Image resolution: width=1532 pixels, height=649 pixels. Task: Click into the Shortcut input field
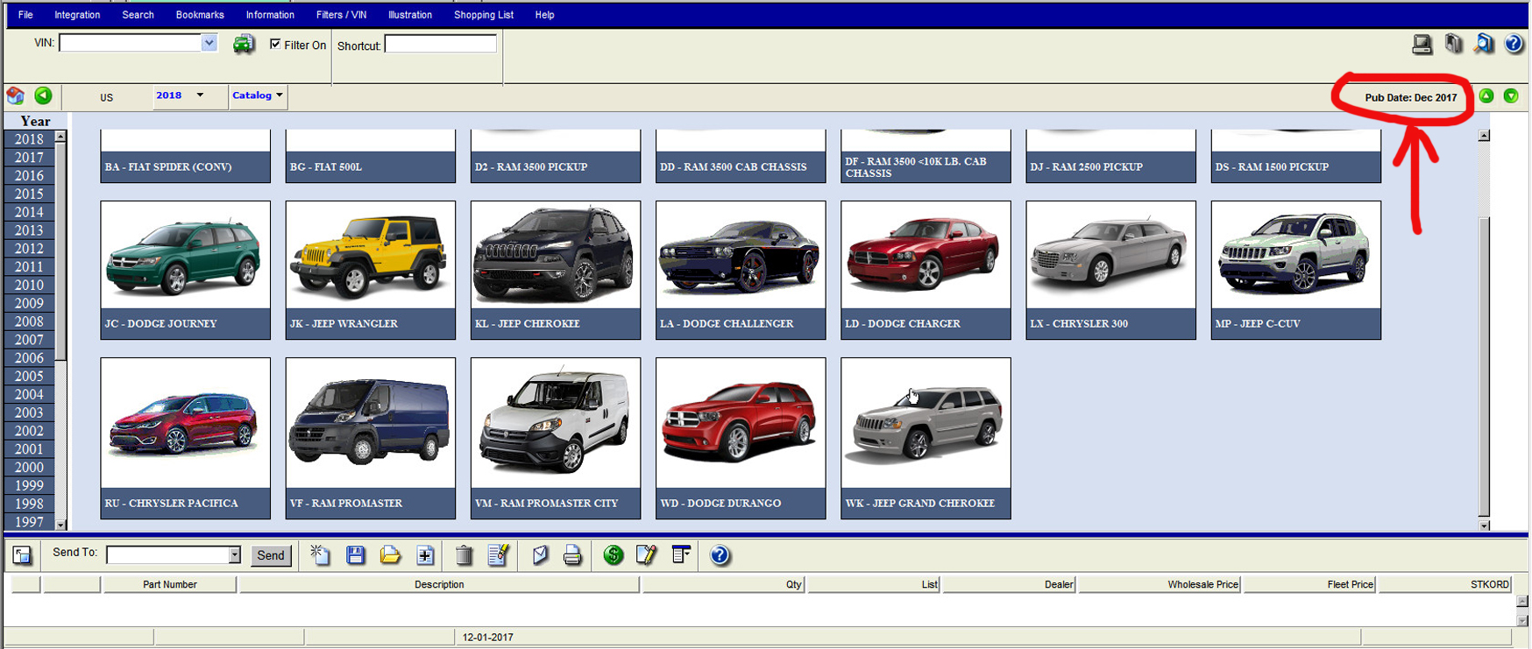point(440,44)
